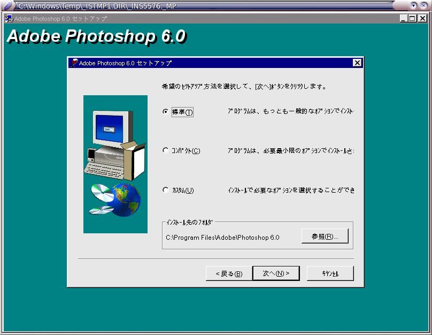Close the outer Adobe Photoshop setup window
The image size is (432, 335).
422,19
